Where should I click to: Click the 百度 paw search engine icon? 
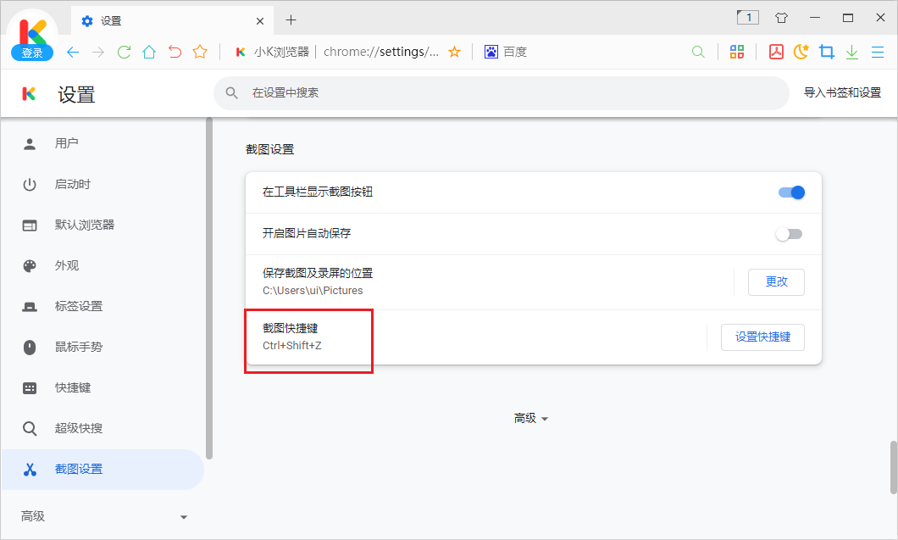coord(491,53)
